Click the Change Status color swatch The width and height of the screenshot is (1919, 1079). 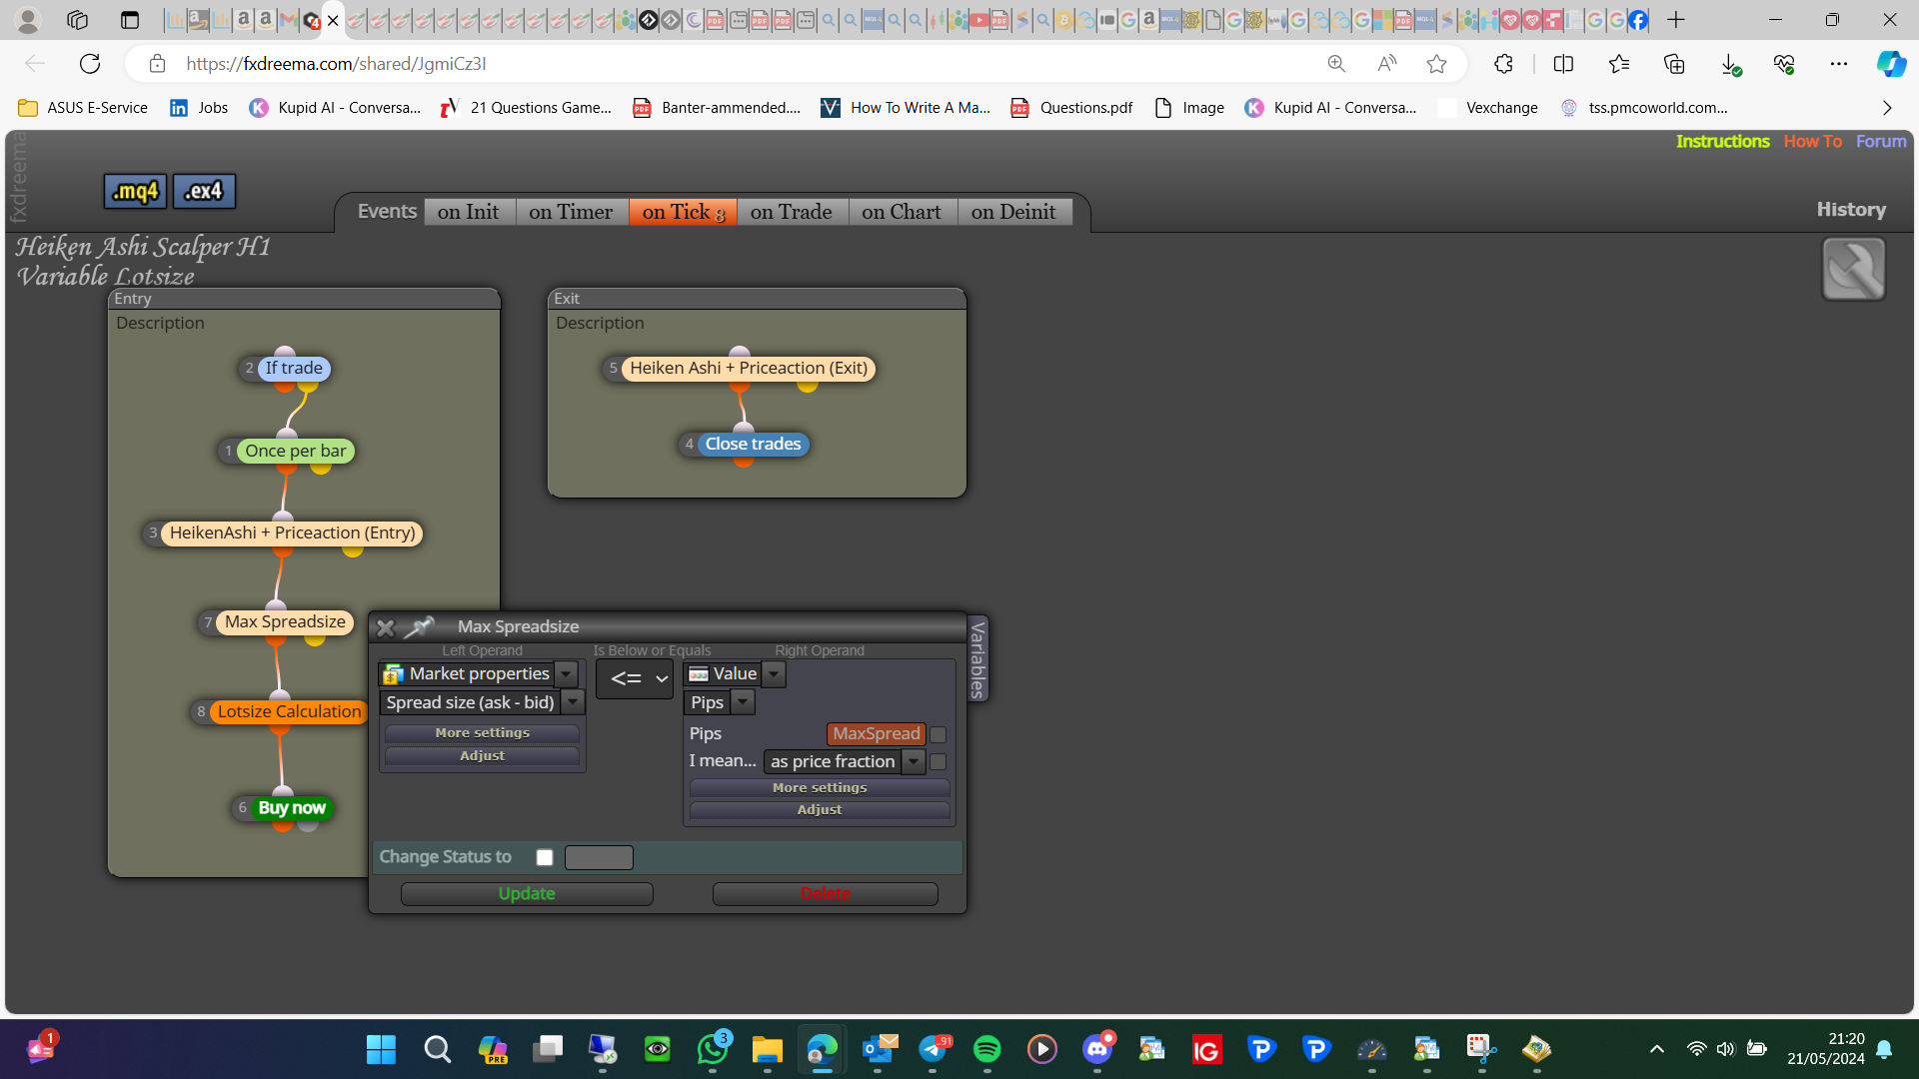(599, 857)
